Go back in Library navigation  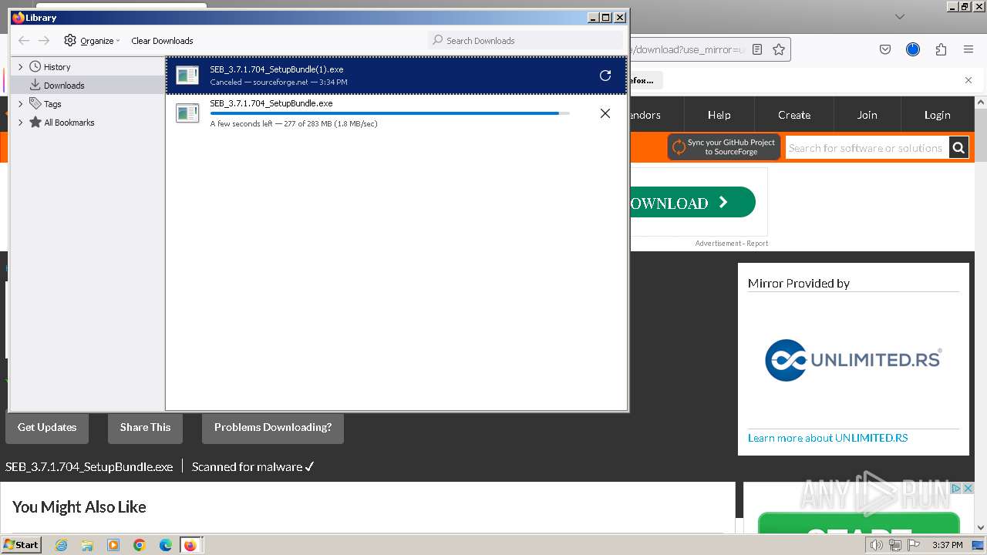pos(23,41)
